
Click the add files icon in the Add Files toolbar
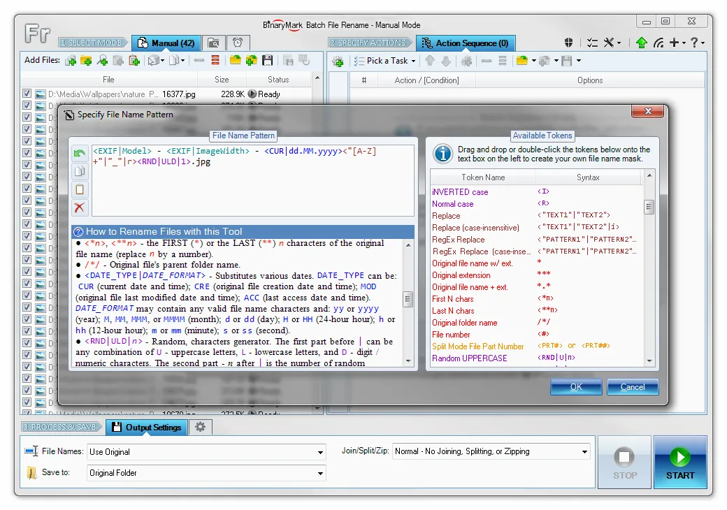coord(70,61)
